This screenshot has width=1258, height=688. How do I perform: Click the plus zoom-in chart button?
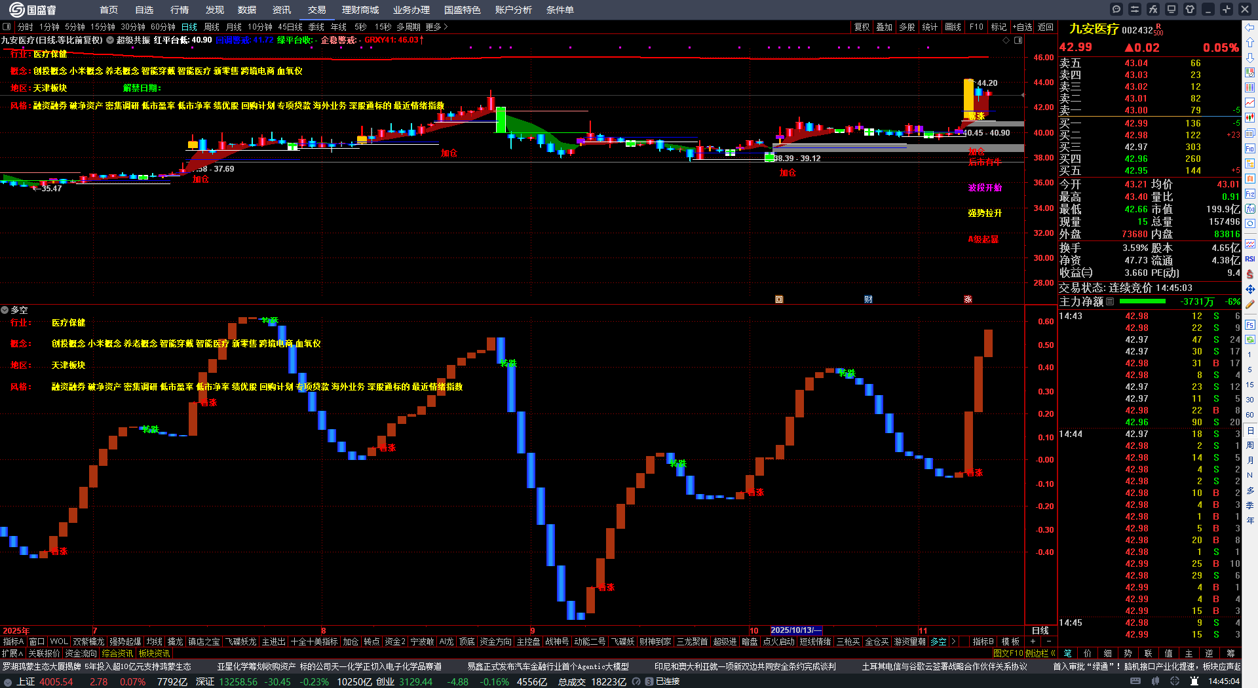[1033, 641]
